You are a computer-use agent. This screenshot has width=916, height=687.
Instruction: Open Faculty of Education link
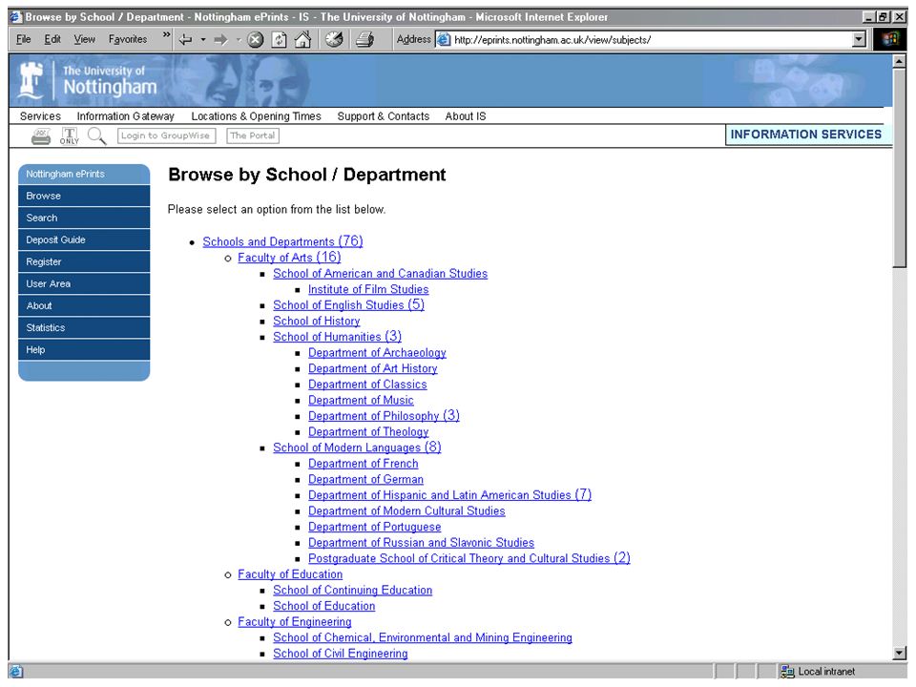point(290,574)
